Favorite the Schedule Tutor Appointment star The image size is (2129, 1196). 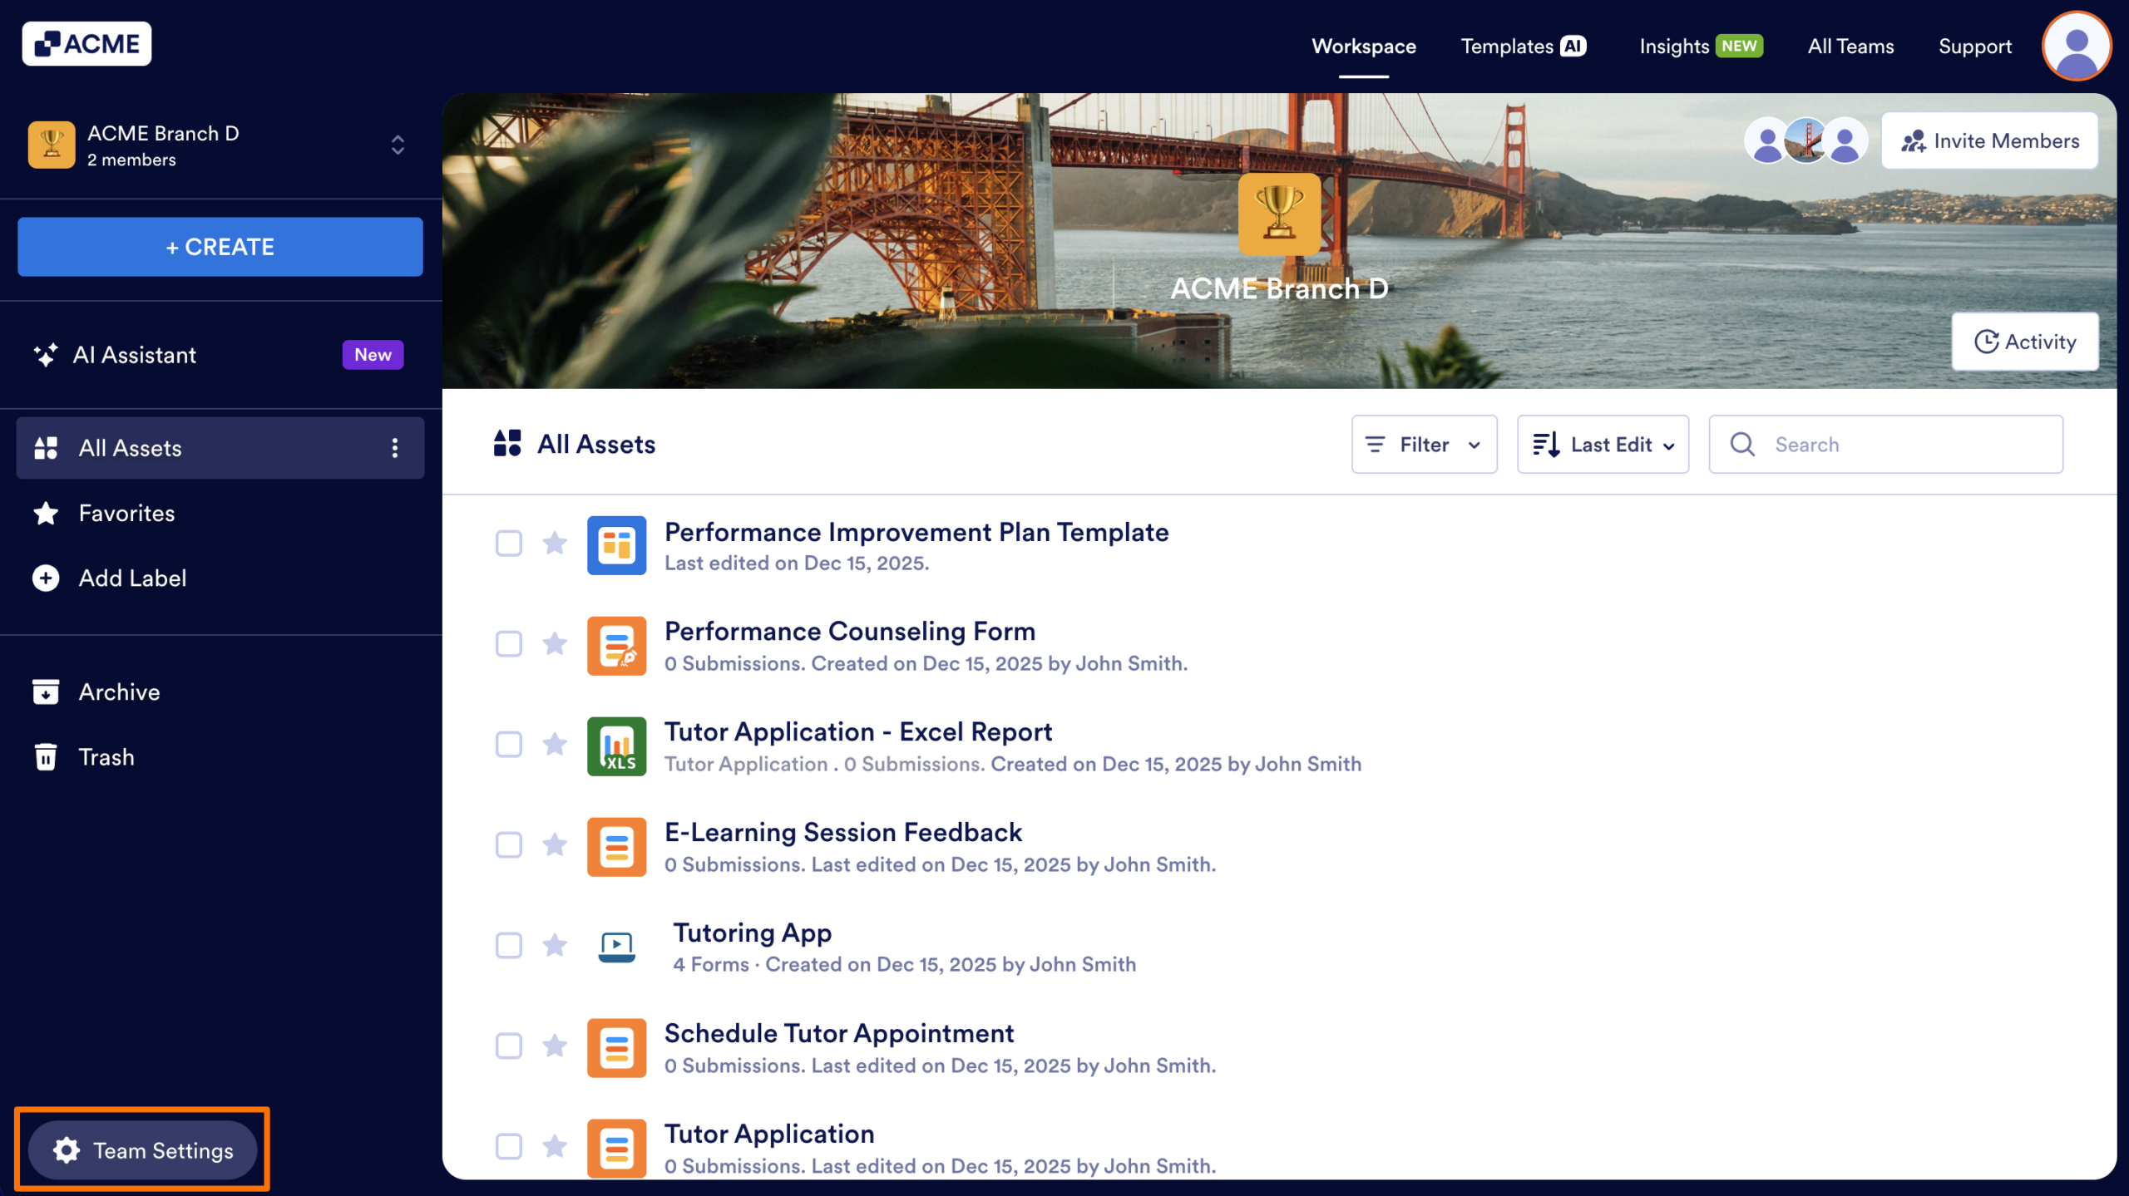555,1046
